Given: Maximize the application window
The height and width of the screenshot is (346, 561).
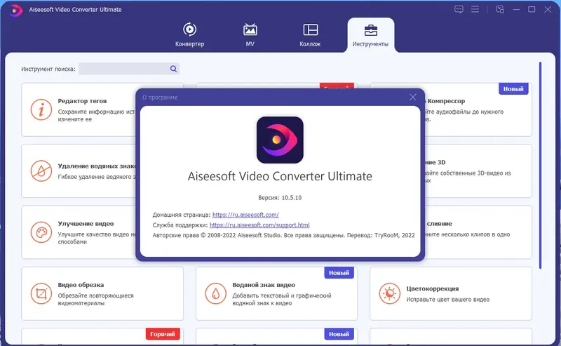Looking at the screenshot, I should [x=532, y=9].
